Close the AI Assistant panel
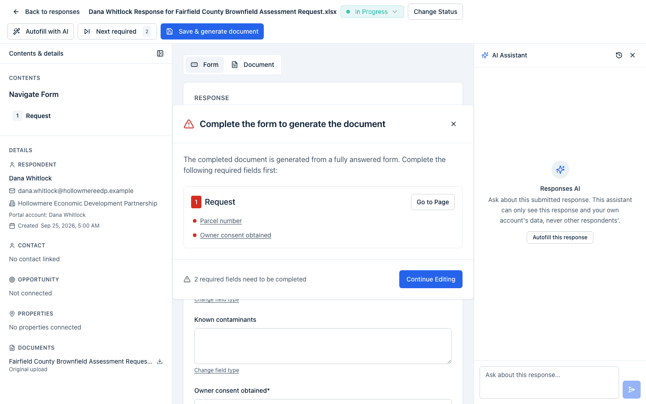646x404 pixels. click(633, 55)
